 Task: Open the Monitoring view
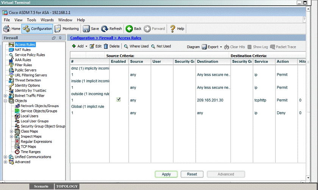click(67, 29)
